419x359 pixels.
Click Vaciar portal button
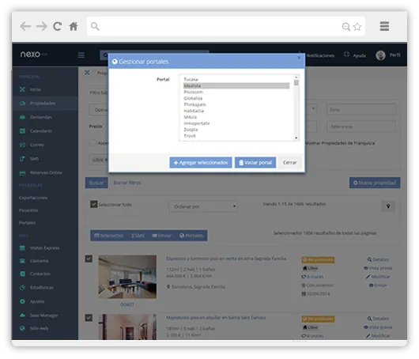(x=255, y=163)
